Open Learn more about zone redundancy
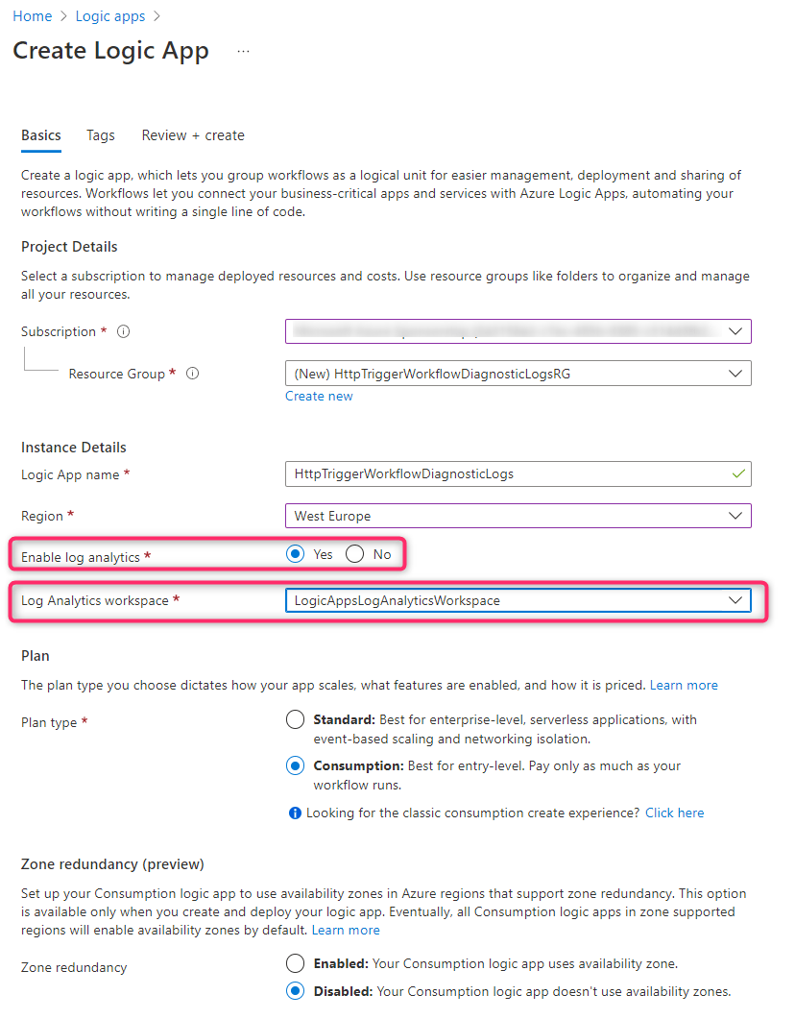Image resolution: width=795 pixels, height=1019 pixels. tap(345, 930)
